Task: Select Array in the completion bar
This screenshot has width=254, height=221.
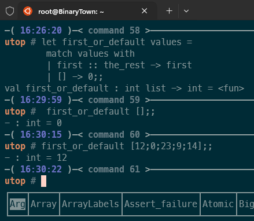Action: pyautogui.click(x=43, y=204)
